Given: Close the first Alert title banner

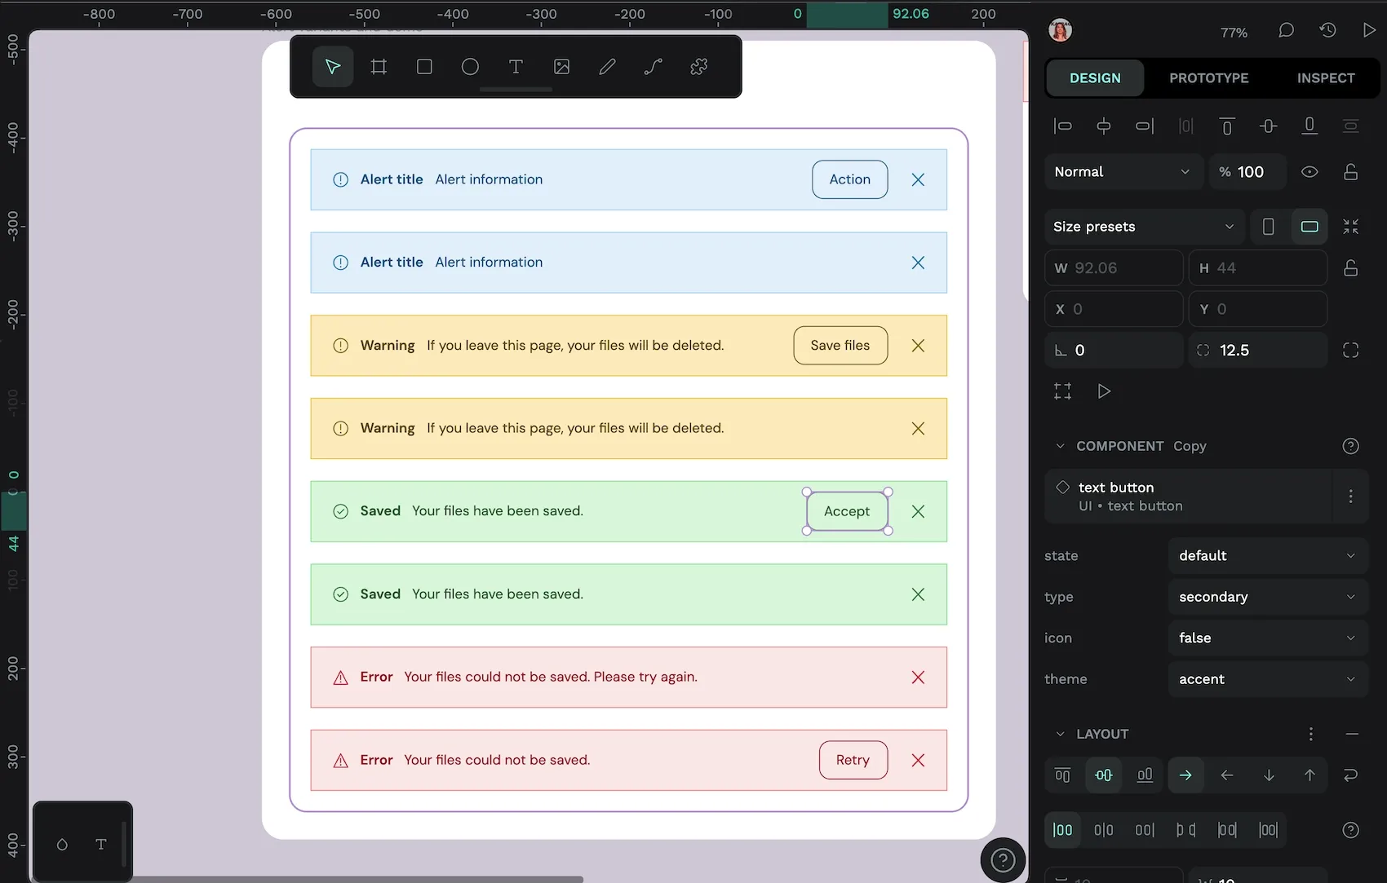Looking at the screenshot, I should (x=918, y=179).
